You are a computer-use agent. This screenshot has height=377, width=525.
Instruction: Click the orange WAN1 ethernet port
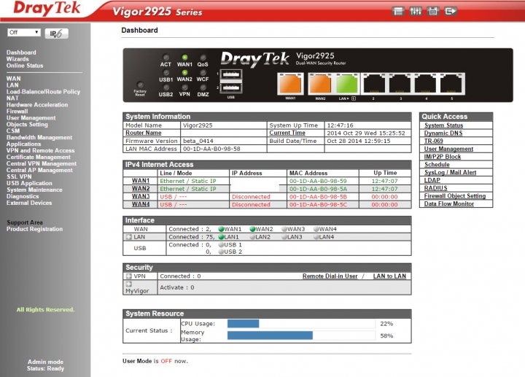(290, 84)
